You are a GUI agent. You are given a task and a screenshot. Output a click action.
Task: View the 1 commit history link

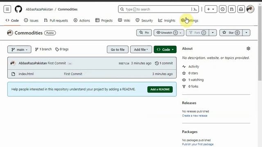(164, 63)
